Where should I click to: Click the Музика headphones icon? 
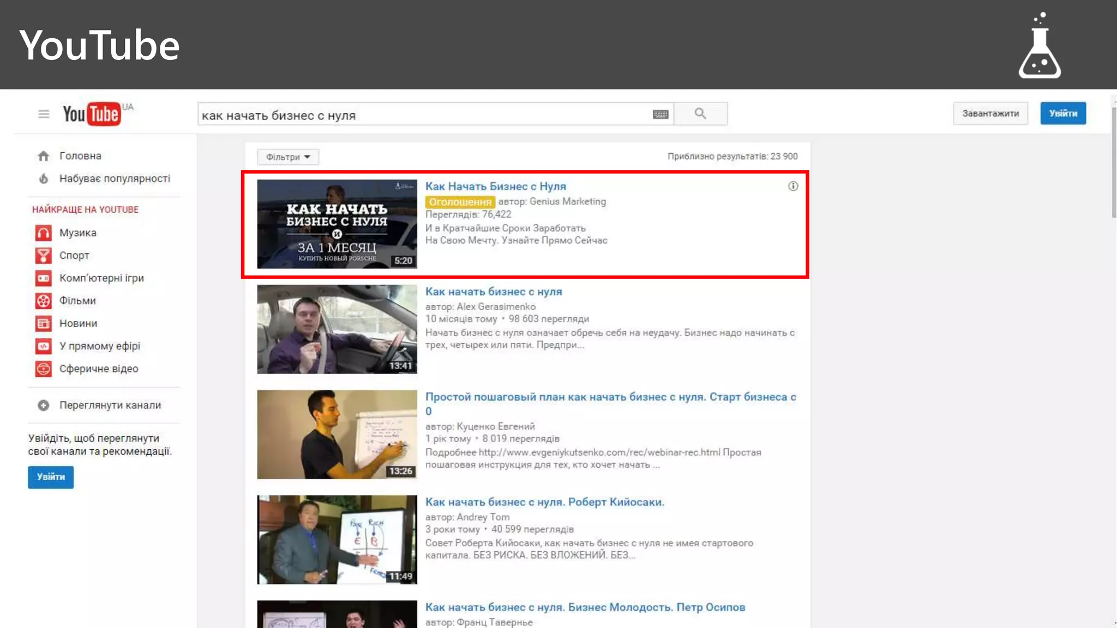(x=44, y=233)
